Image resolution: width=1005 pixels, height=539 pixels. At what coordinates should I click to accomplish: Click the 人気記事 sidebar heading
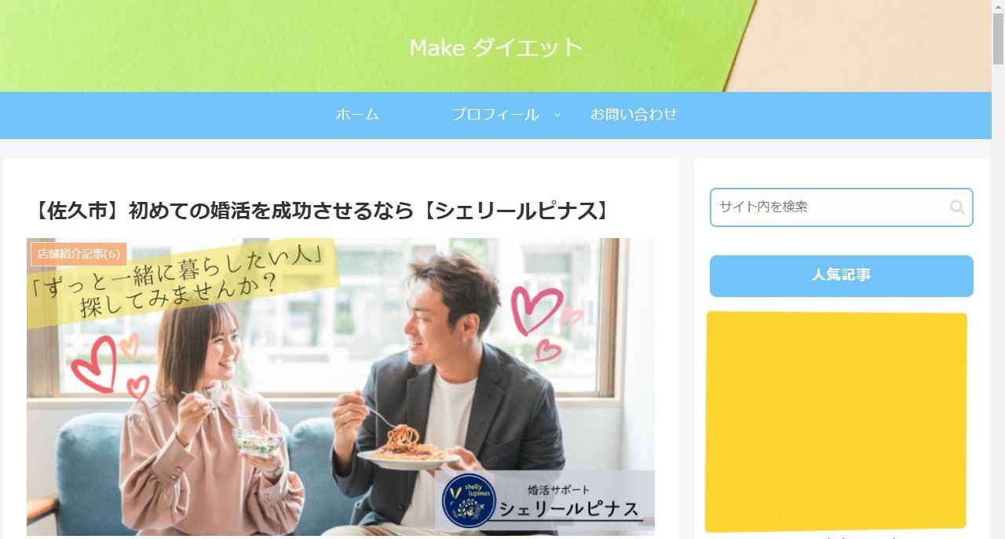pyautogui.click(x=841, y=276)
